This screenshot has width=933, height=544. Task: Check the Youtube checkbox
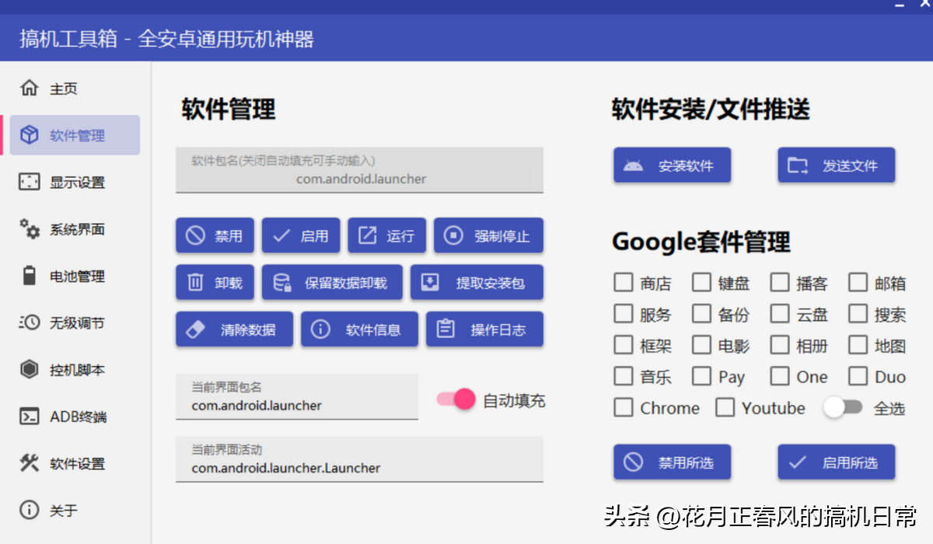[x=725, y=407]
